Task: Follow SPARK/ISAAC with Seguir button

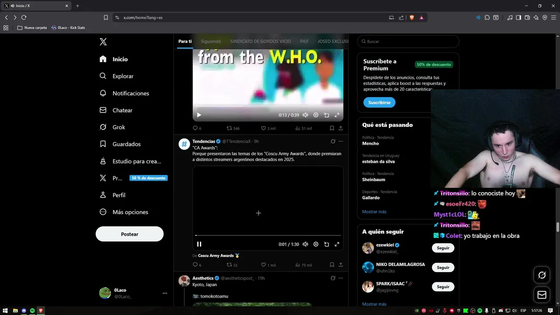Action: (x=443, y=287)
